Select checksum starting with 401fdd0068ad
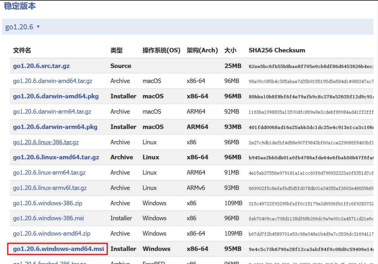The image size is (378, 264). point(311,127)
